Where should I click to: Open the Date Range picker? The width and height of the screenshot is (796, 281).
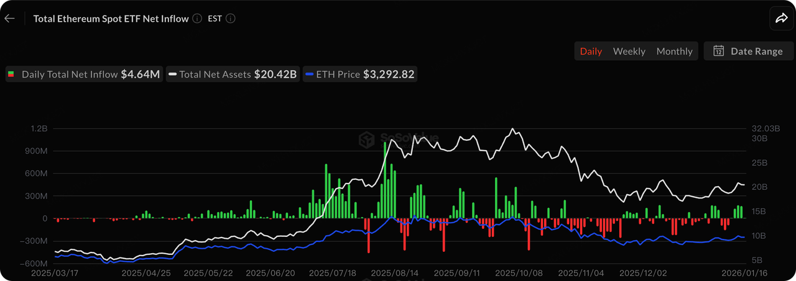[748, 51]
